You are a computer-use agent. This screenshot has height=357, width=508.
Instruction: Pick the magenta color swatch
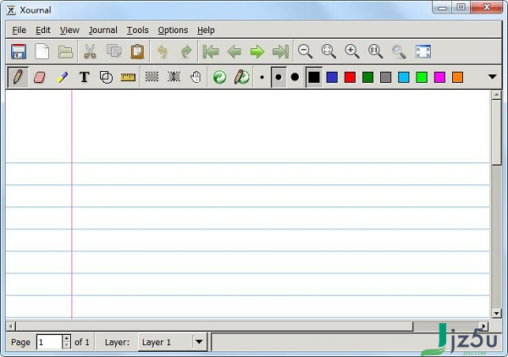pyautogui.click(x=439, y=77)
